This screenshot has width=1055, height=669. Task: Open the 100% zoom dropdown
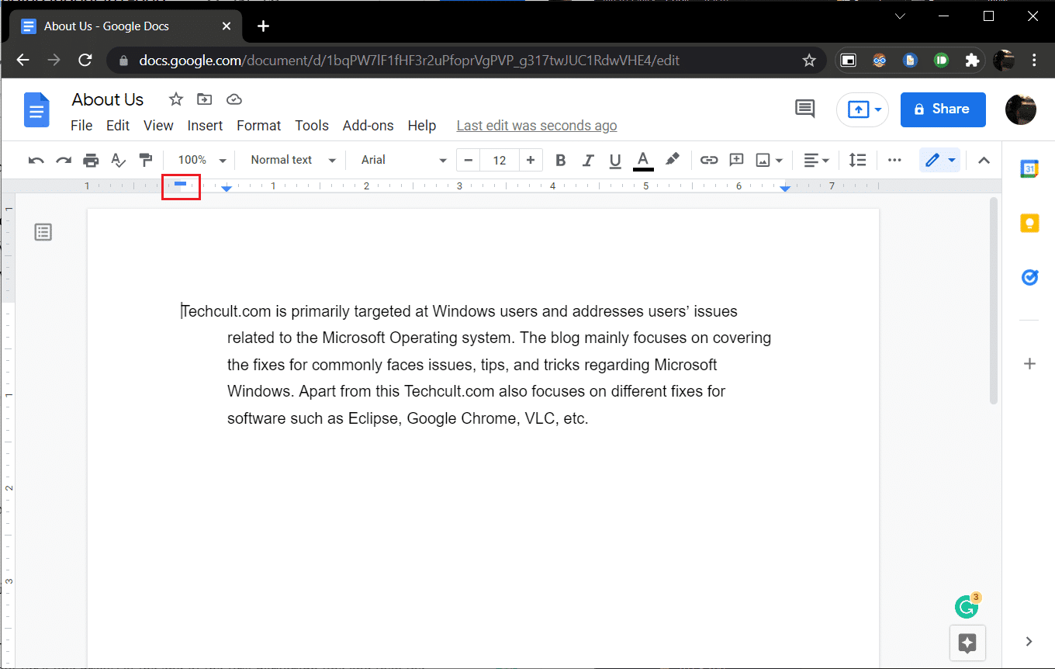pos(202,160)
